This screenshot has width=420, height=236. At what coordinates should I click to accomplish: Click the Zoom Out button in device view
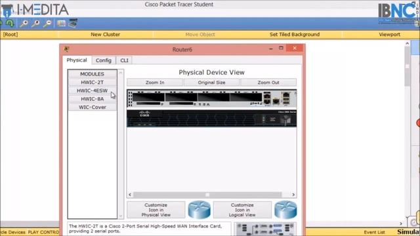(268, 83)
